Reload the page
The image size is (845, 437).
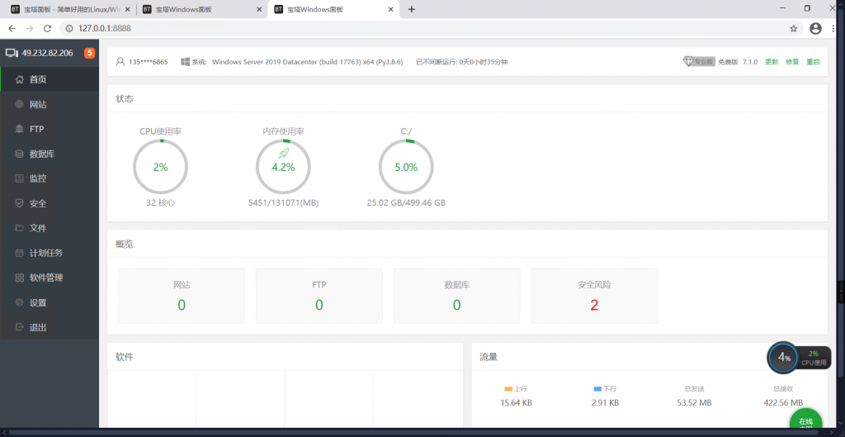pos(47,29)
